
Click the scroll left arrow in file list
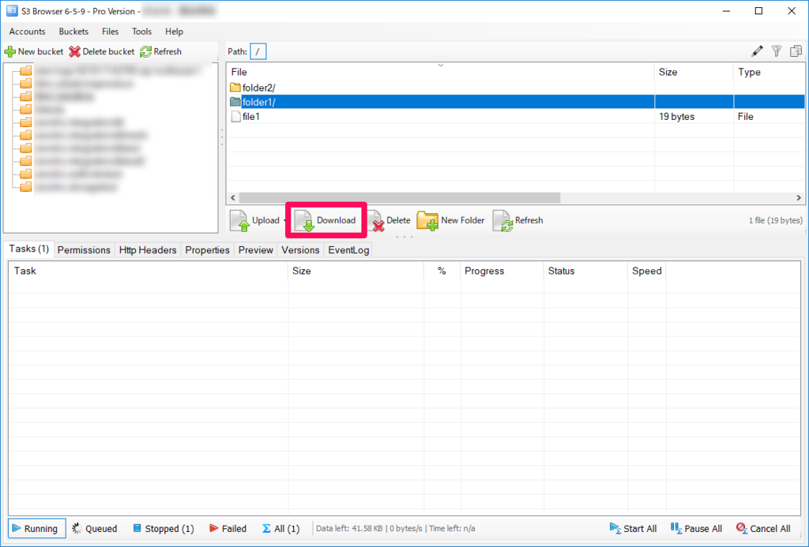[x=233, y=198]
